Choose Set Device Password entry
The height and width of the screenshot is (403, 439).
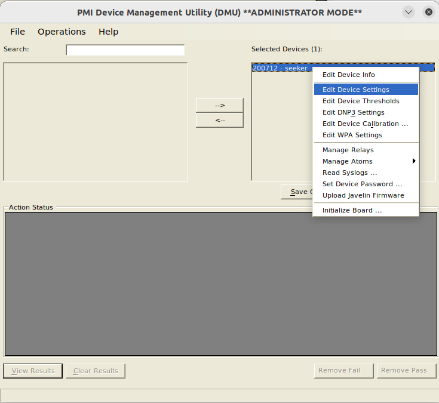point(362,184)
